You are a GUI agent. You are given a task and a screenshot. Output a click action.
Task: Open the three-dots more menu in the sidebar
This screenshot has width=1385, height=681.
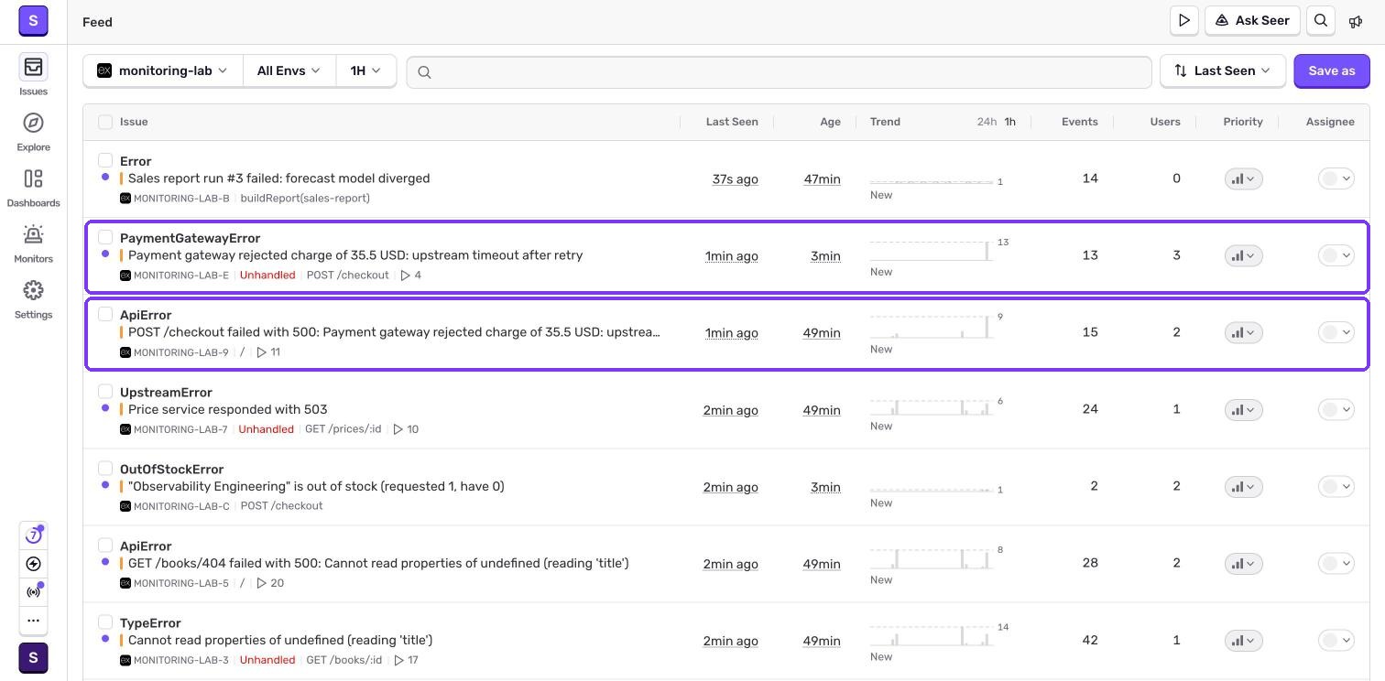pos(33,620)
